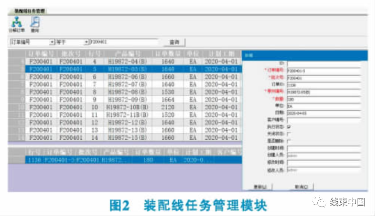
Task: Select highlighted cell H19872-05(B)
Action: [x=127, y=69]
